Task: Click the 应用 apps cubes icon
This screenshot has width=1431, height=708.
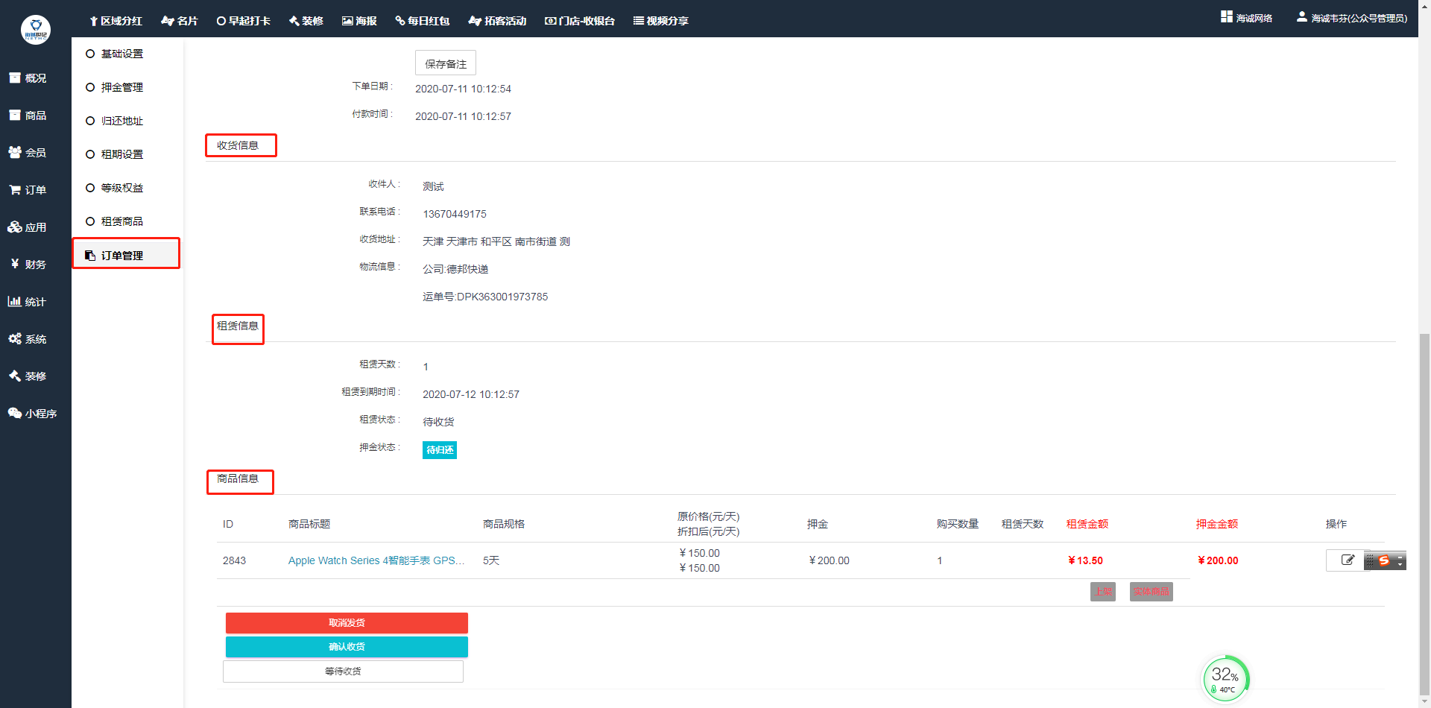Action: pos(15,227)
